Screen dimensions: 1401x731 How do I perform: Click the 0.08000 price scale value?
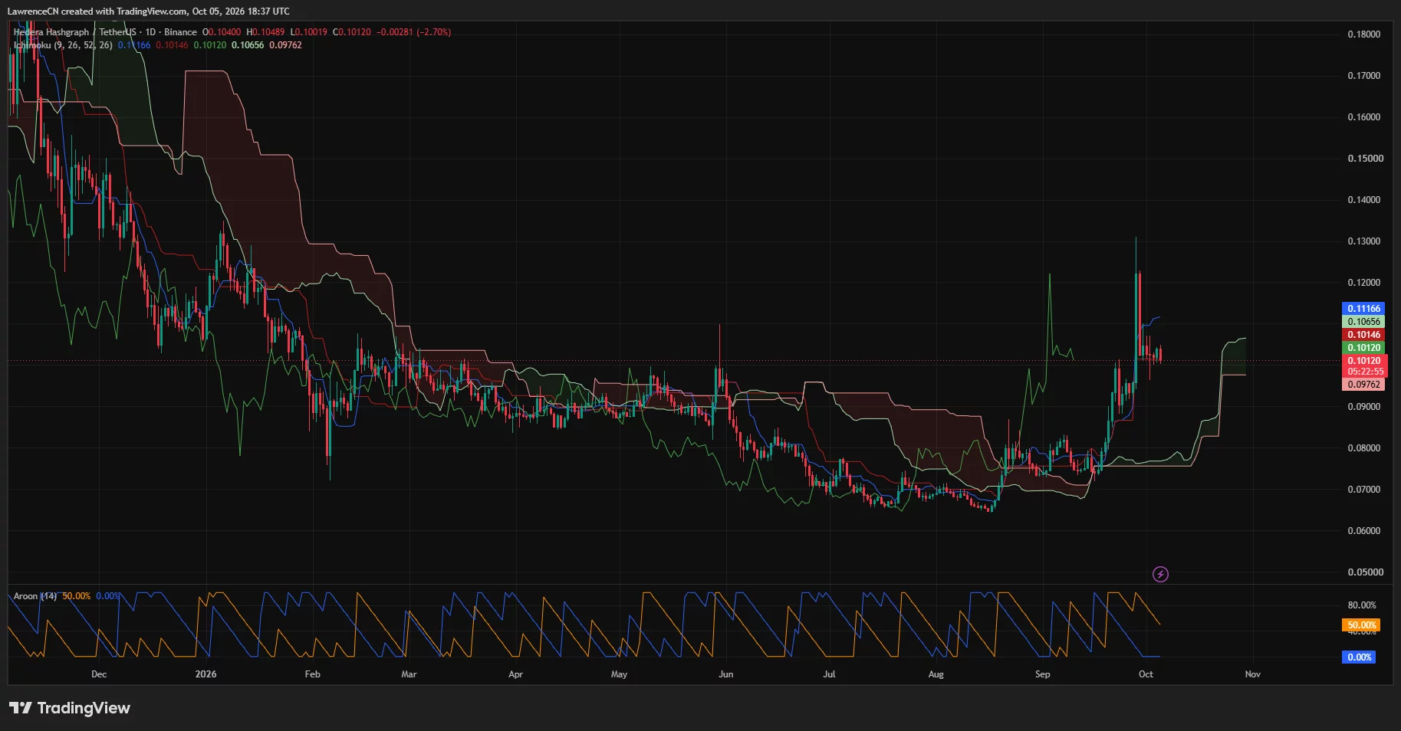pos(1364,448)
